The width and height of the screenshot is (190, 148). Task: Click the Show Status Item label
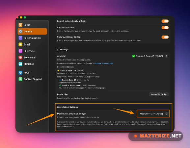[x=66, y=28]
